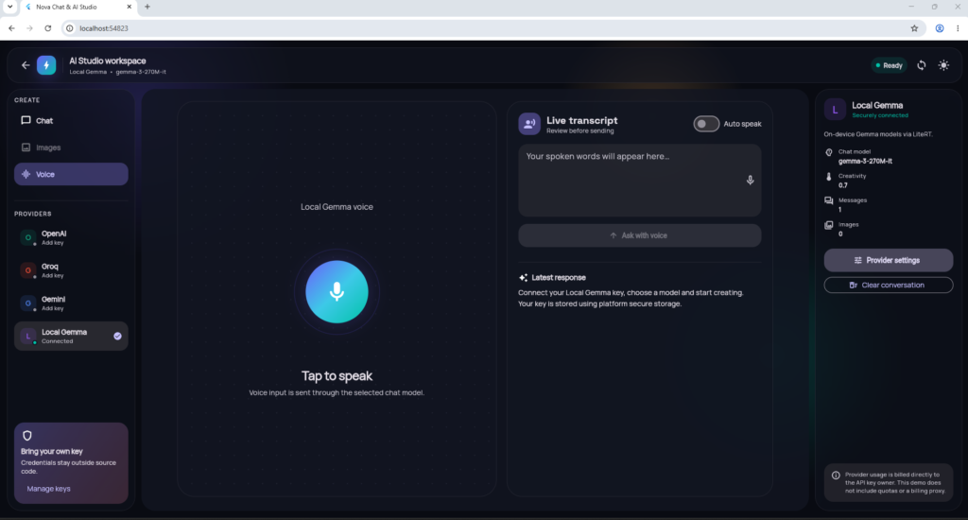Click the Local Gemma panel avatar

tap(835, 110)
